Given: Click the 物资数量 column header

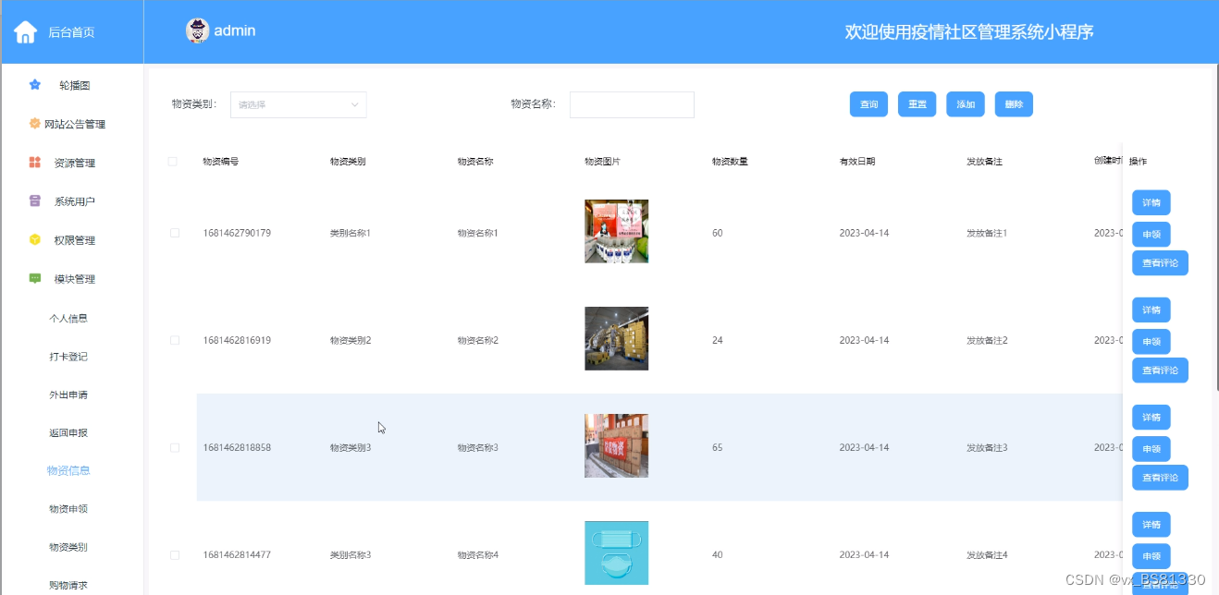Looking at the screenshot, I should (x=730, y=162).
